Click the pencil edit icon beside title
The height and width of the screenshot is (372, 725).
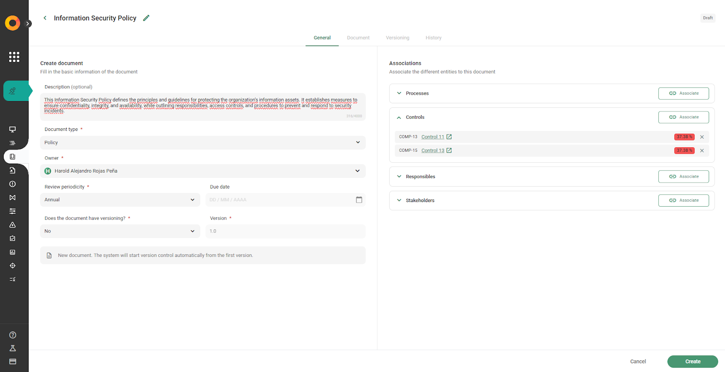(146, 18)
